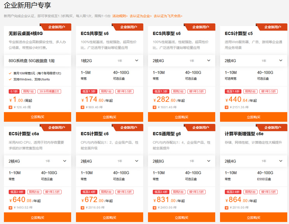The width and height of the screenshot is (289, 224).
Task: Click the 省 icon on ECS计算型 c6a card
Action: pos(11,208)
